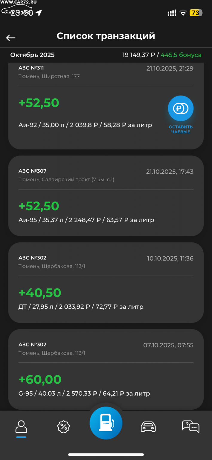Tap the Wi-Fi status icon
The width and height of the screenshot is (212, 460).
coord(183,13)
